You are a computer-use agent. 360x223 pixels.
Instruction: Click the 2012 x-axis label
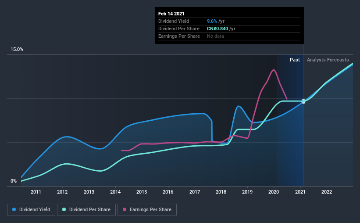(x=62, y=192)
